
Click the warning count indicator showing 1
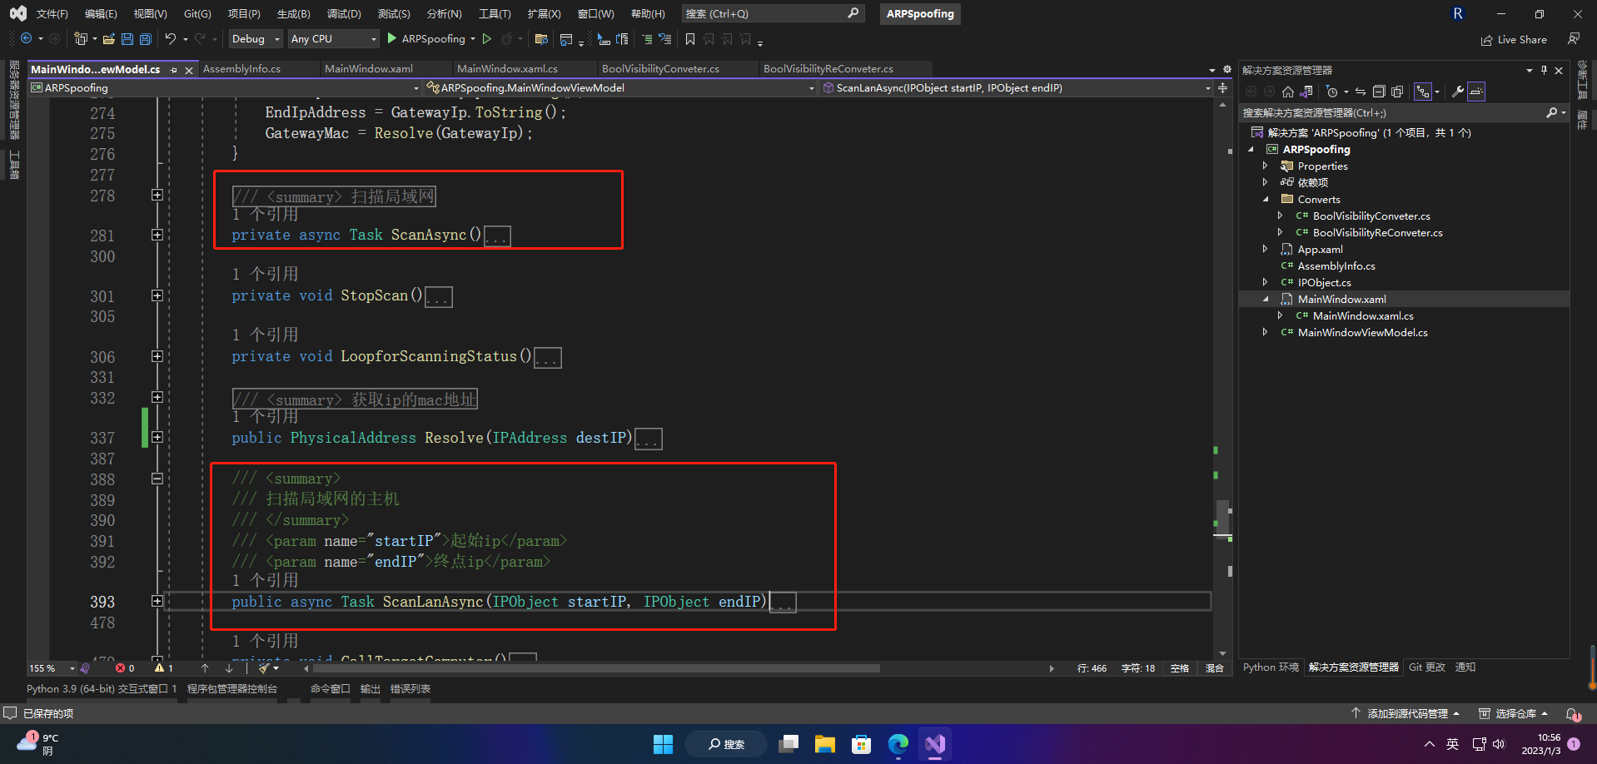point(164,667)
